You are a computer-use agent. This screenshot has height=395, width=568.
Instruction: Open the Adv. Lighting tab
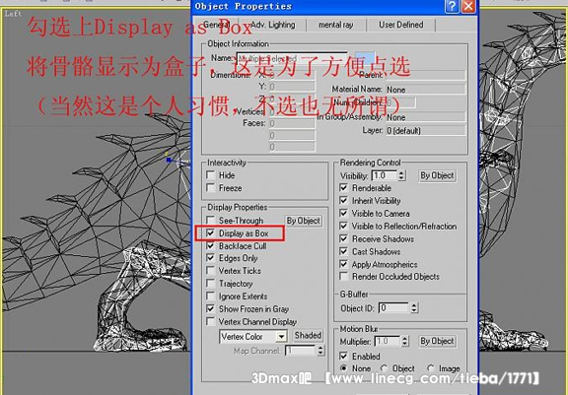coord(273,25)
